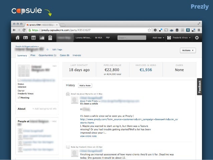Open the Actions dropdown button
The width and height of the screenshot is (213, 160).
(x=188, y=50)
